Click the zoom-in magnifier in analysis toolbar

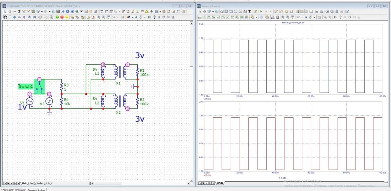(x=282, y=17)
